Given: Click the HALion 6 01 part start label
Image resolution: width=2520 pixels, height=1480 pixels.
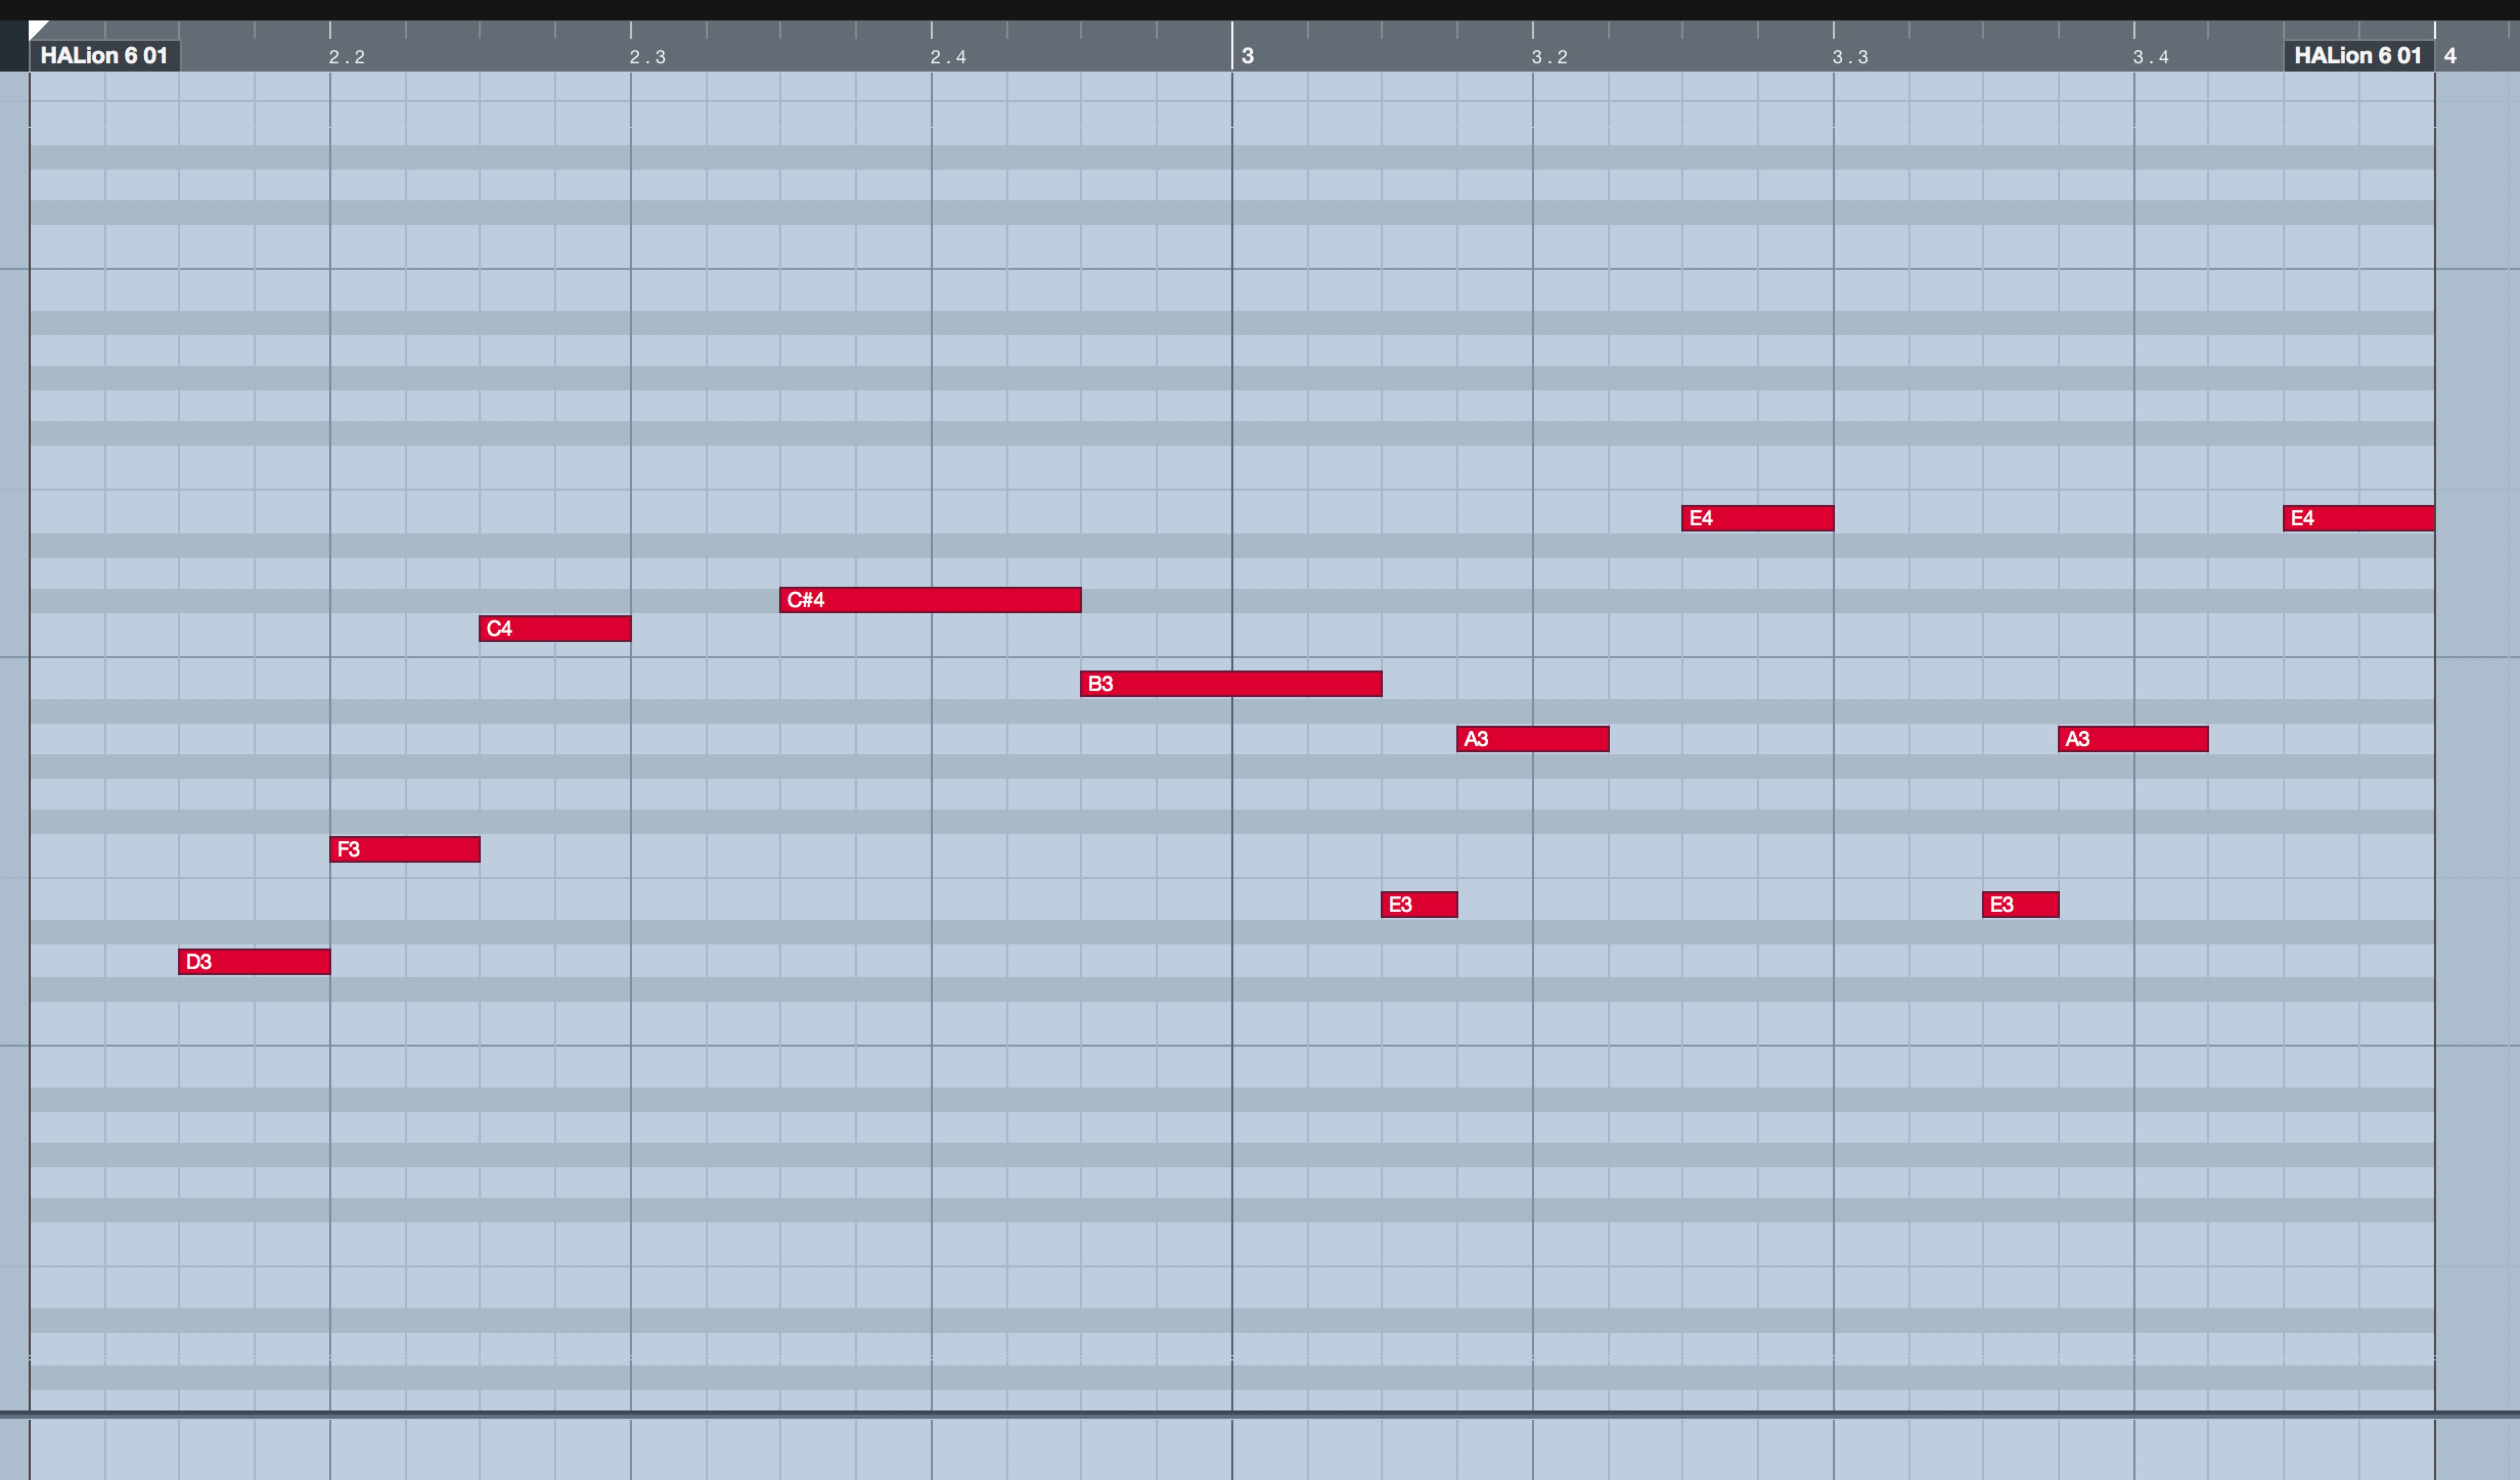Looking at the screenshot, I should (x=104, y=55).
